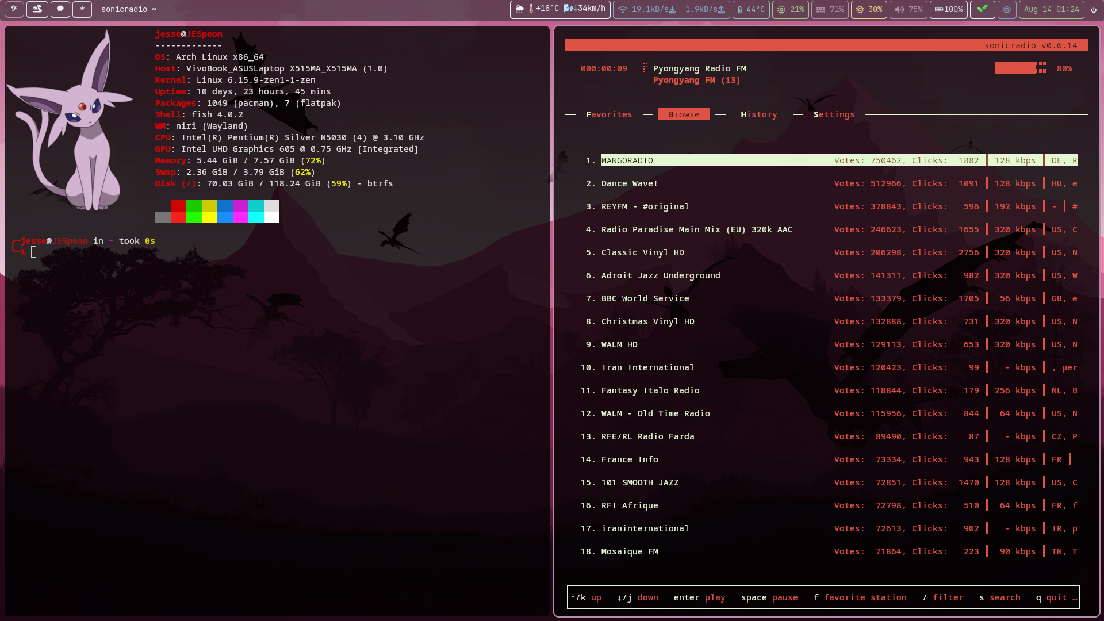This screenshot has height=621, width=1104.
Task: Click the 320 kbps value for Classic Vinyl HD
Action: 1015,252
